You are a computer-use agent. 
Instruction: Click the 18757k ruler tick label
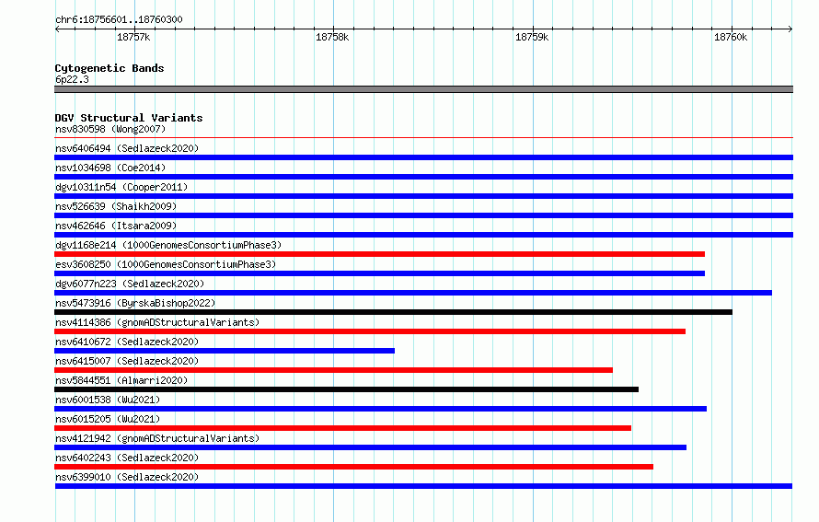133,37
